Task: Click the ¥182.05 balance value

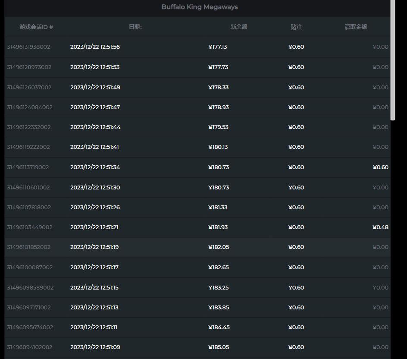Action: pyautogui.click(x=219, y=247)
